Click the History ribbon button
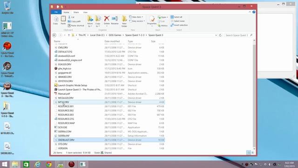 coord(163,26)
